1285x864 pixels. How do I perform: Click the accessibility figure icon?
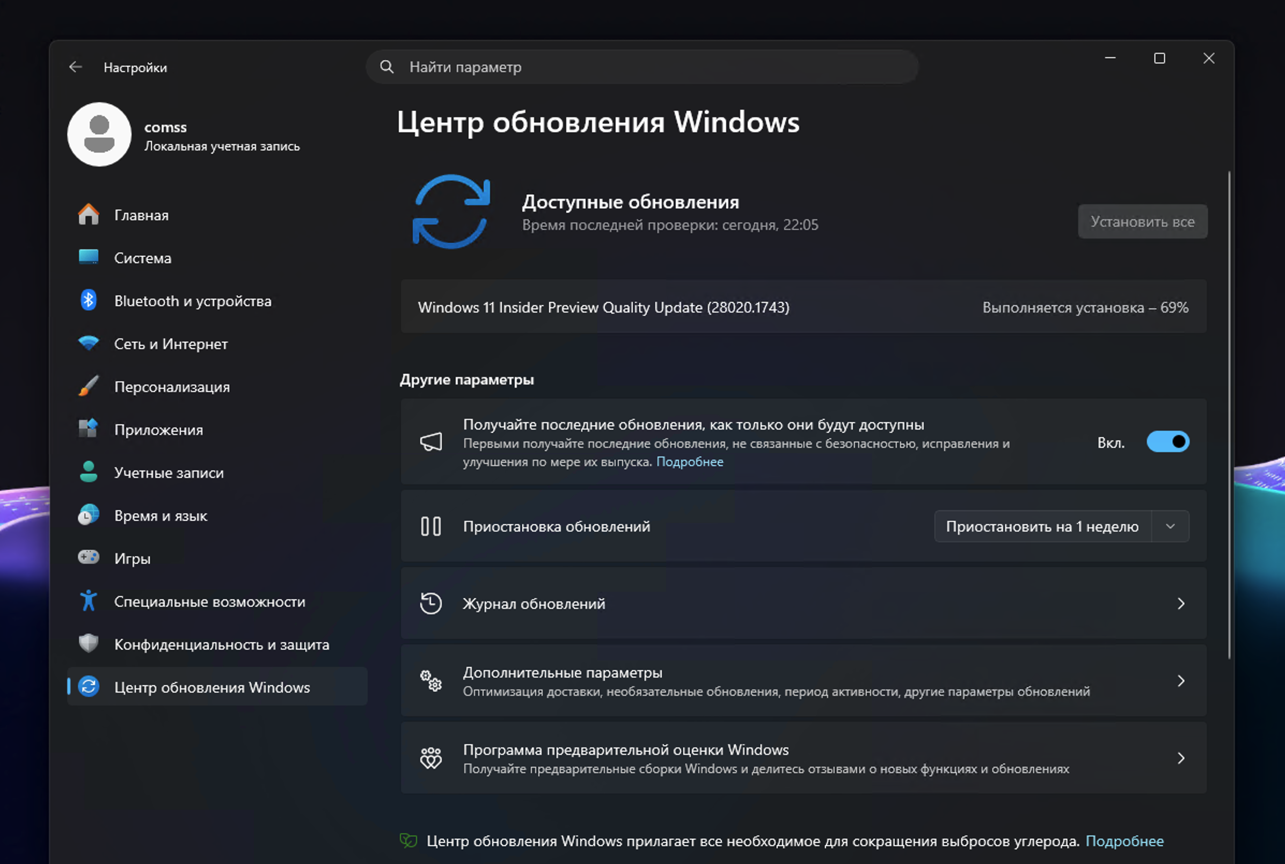pos(89,601)
